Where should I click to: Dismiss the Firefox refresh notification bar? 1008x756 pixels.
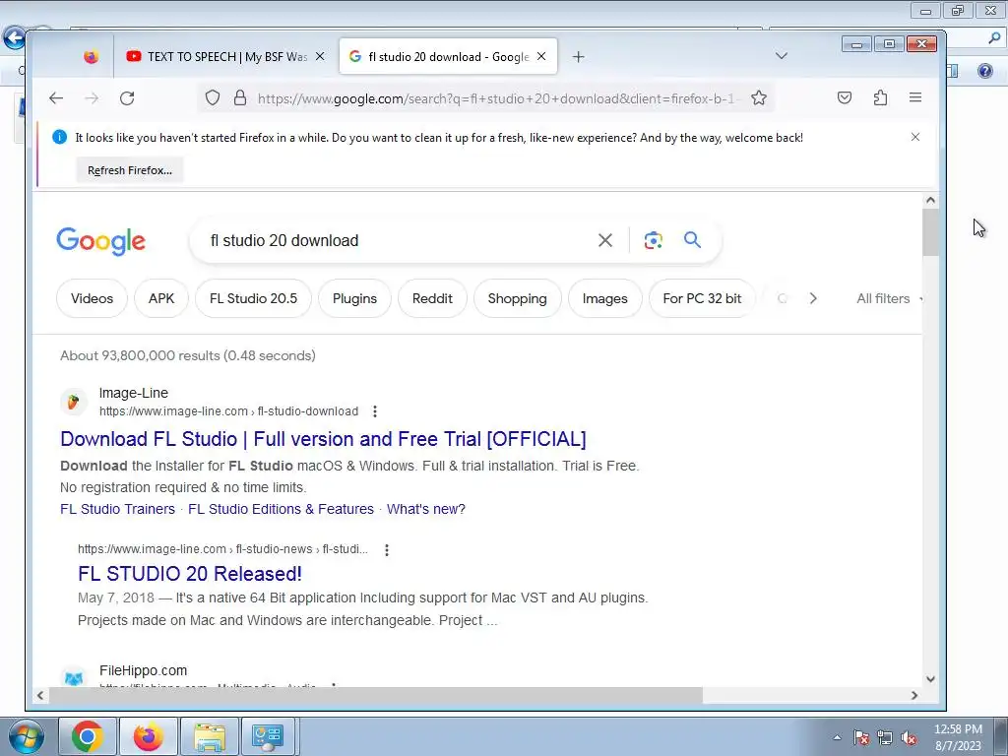pyautogui.click(x=915, y=137)
